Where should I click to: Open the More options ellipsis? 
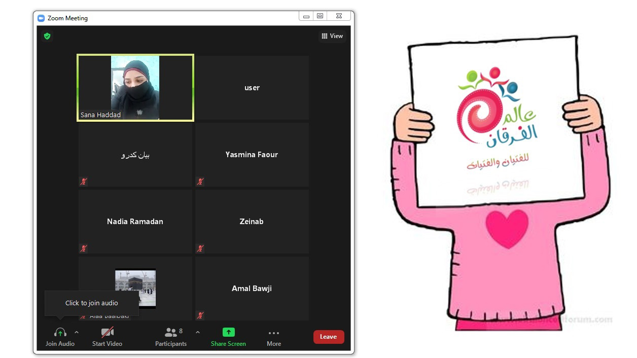point(274,333)
